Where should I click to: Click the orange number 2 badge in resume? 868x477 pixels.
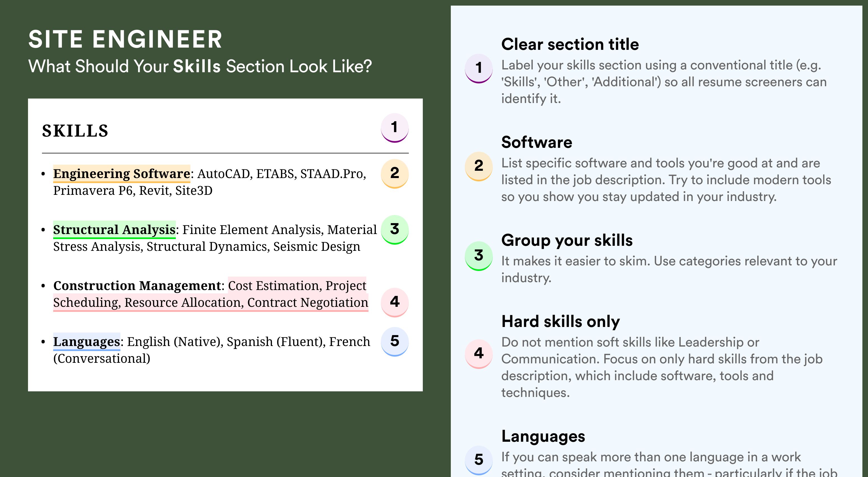pos(395,174)
